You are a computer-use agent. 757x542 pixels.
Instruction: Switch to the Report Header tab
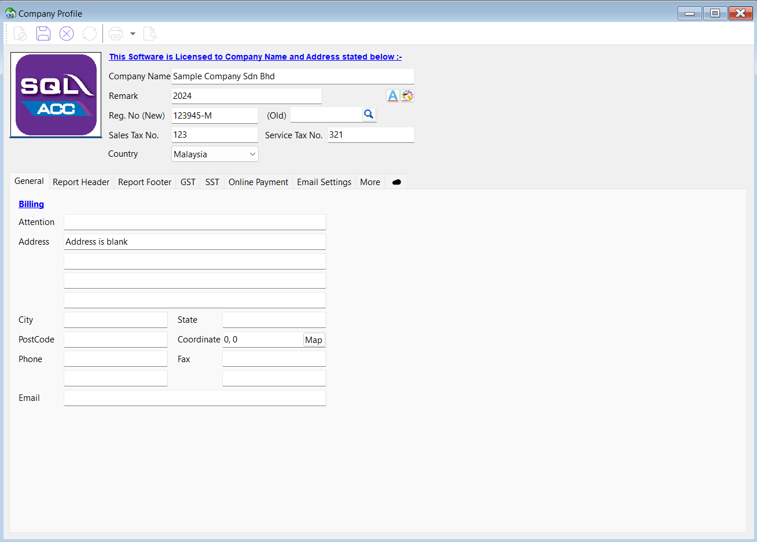coord(81,182)
